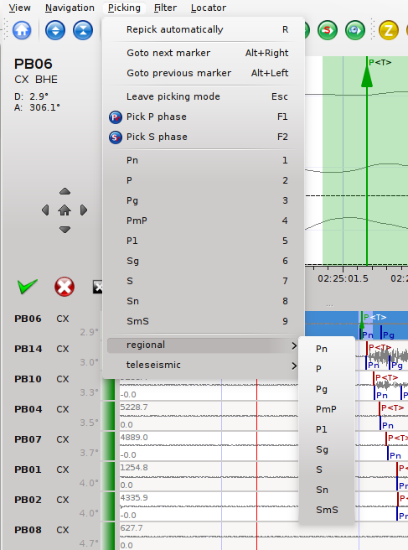Click the left arrow in the navigation pad

45,210
